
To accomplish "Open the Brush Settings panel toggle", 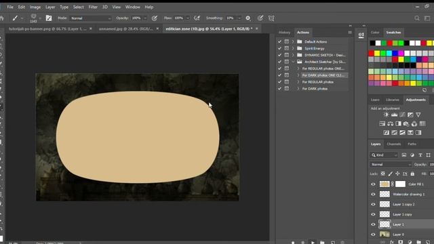I will click(x=49, y=18).
